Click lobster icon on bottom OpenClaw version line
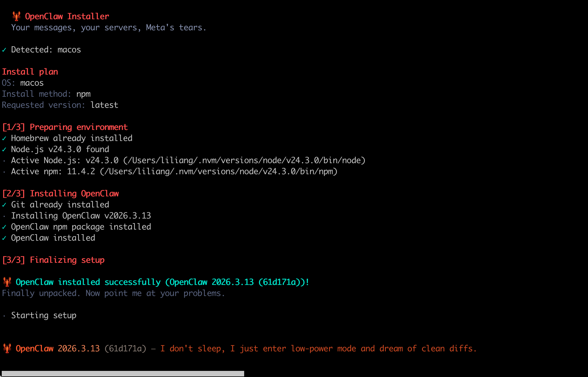The width and height of the screenshot is (588, 377). click(x=7, y=348)
